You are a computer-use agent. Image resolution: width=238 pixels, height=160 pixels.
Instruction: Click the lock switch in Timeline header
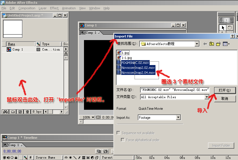[16, 158]
